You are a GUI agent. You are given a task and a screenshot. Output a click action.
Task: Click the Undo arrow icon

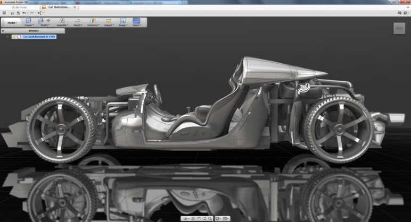24,13
